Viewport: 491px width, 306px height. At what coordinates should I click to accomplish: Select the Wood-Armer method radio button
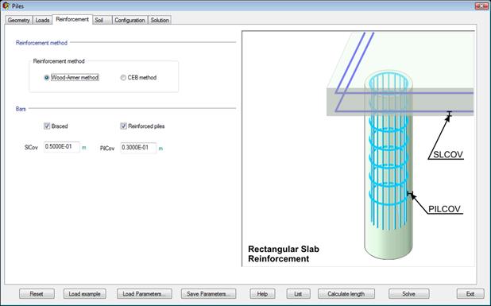(47, 78)
